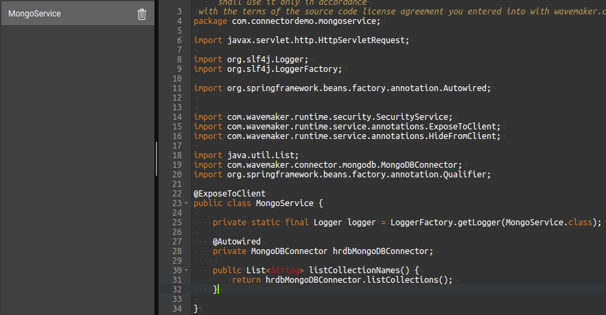
Task: Click the vertical panel splitter handle
Action: coord(156,157)
